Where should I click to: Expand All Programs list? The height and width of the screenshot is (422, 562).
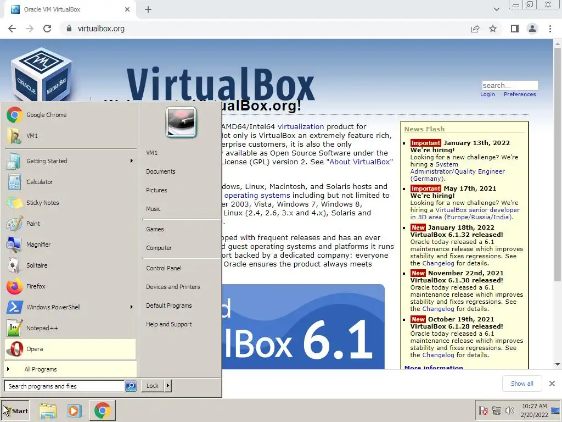[70, 369]
